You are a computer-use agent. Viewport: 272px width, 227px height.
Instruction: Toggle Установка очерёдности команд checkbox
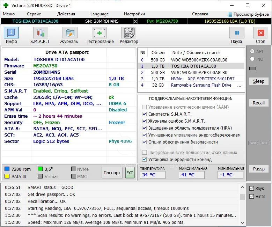[144, 159]
